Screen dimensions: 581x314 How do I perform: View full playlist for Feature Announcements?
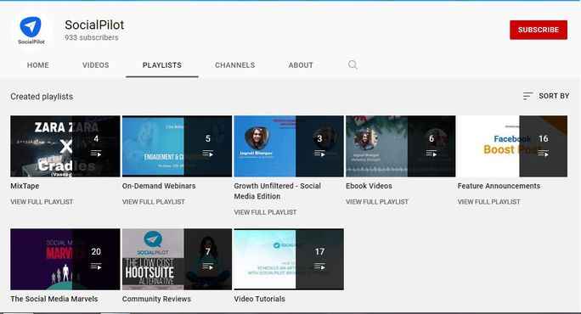point(488,202)
